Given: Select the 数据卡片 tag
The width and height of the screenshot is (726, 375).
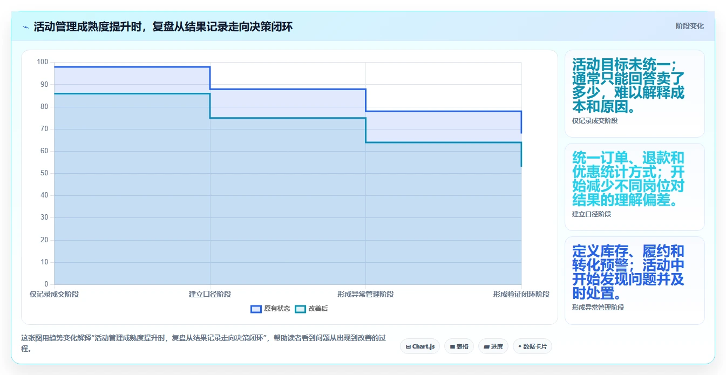Looking at the screenshot, I should pyautogui.click(x=532, y=346).
